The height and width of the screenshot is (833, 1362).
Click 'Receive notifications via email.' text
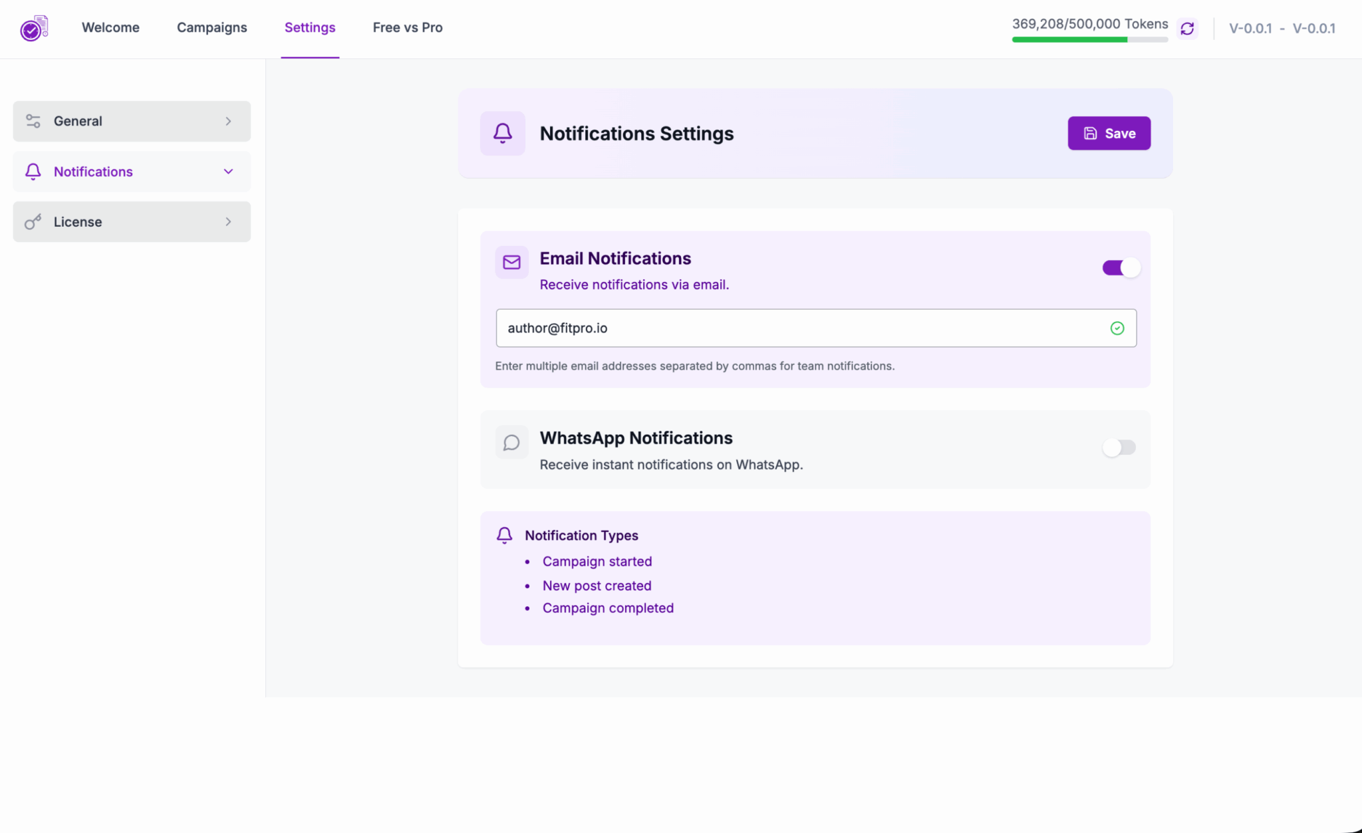[x=634, y=285]
